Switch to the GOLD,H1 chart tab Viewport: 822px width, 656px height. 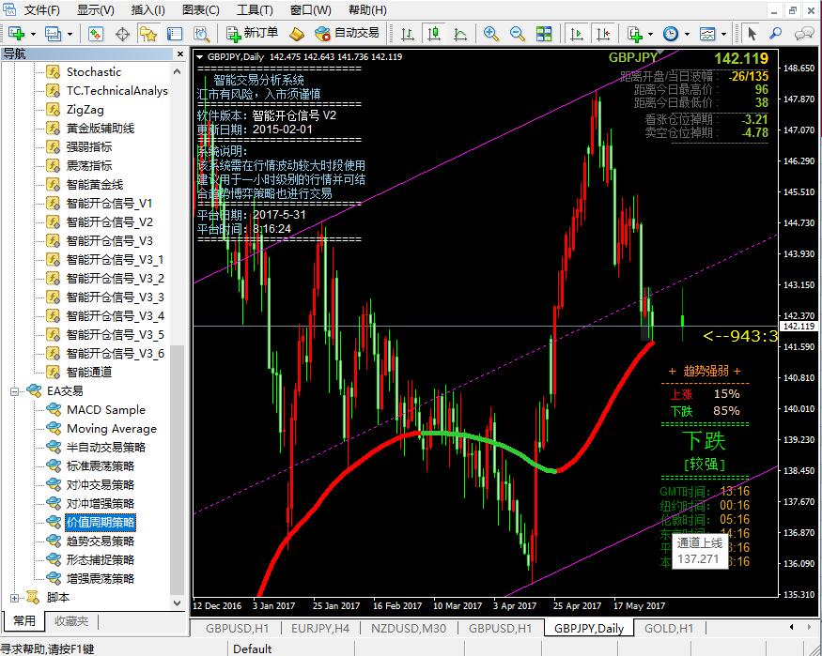click(668, 629)
